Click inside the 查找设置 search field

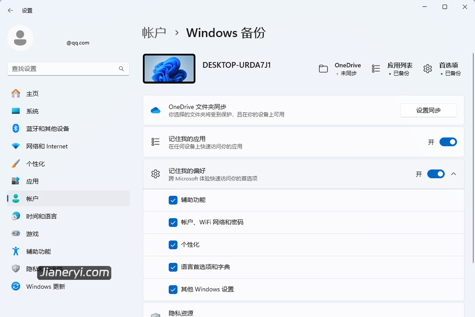click(69, 69)
